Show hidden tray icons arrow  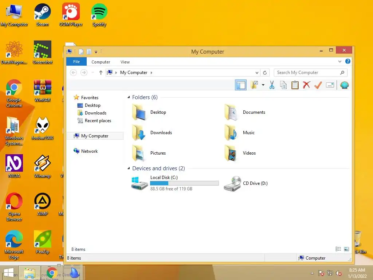click(312, 273)
